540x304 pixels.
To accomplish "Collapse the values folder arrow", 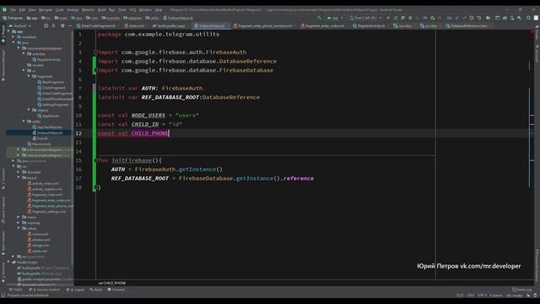I will coord(19,228).
